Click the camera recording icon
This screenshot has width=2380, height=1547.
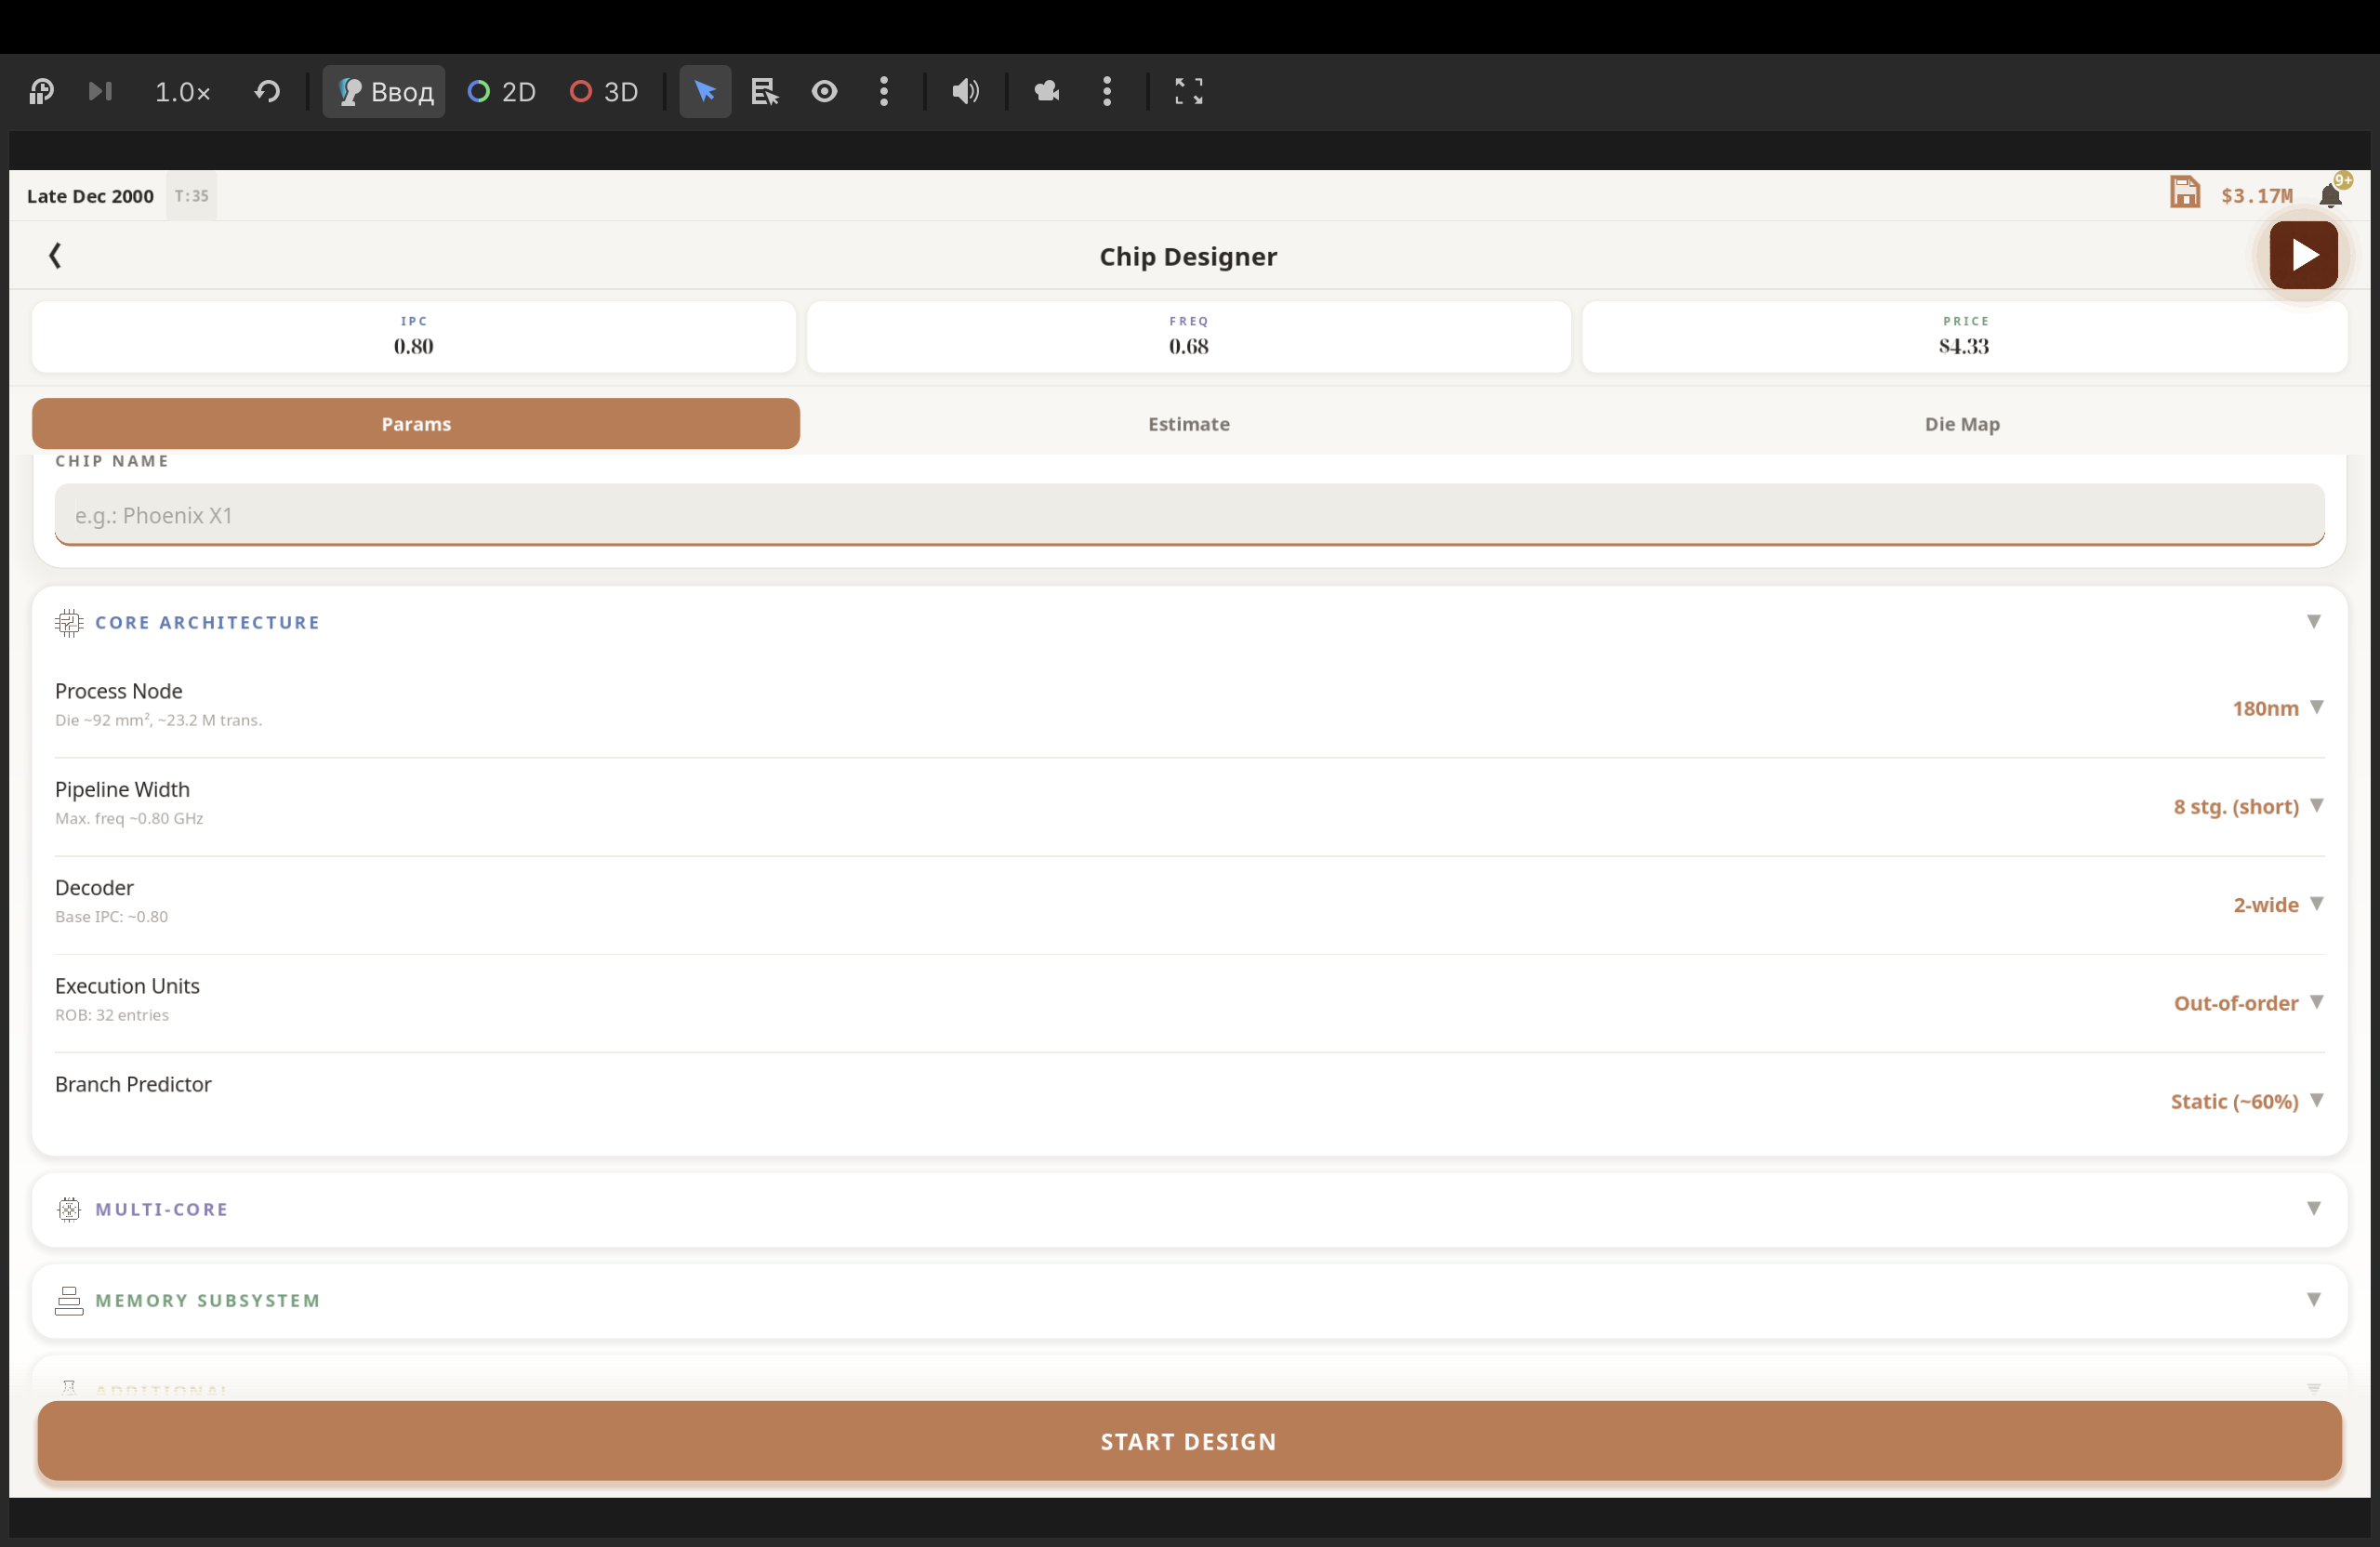coord(1046,92)
